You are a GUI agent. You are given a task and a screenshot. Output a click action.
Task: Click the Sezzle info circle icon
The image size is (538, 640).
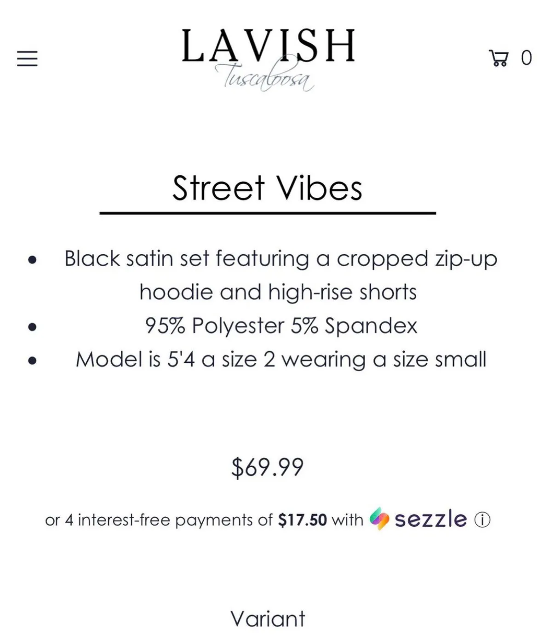pyautogui.click(x=482, y=520)
